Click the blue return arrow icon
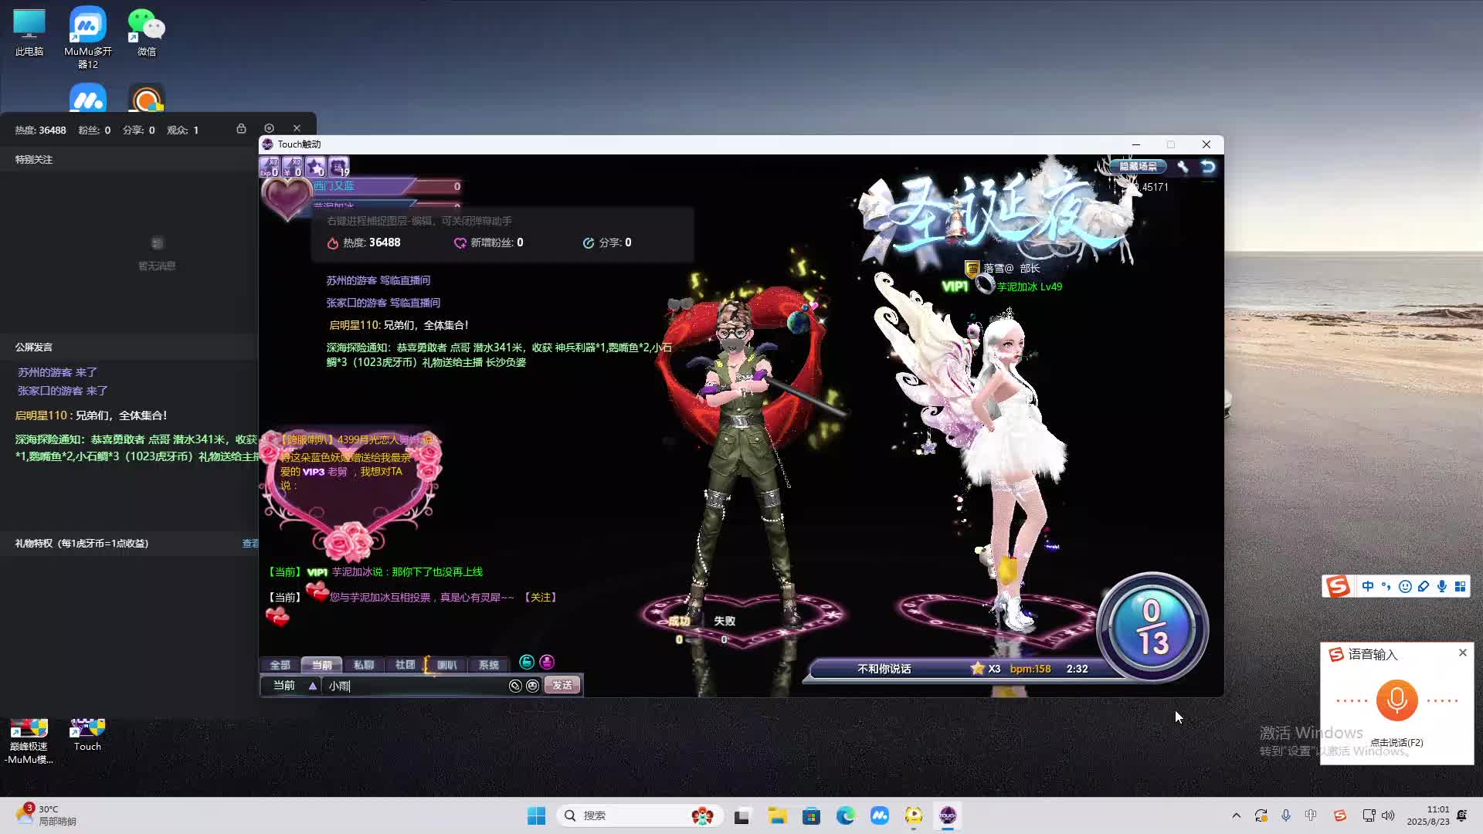The width and height of the screenshot is (1483, 834). [1208, 166]
